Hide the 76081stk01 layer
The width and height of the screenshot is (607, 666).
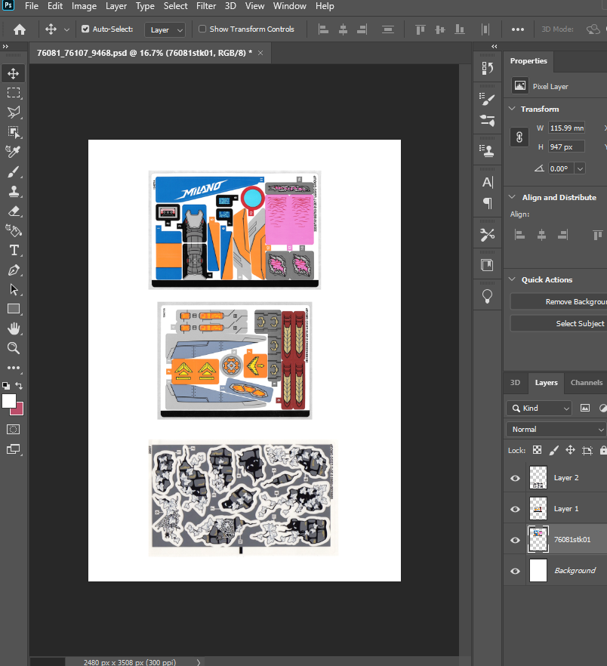click(515, 541)
